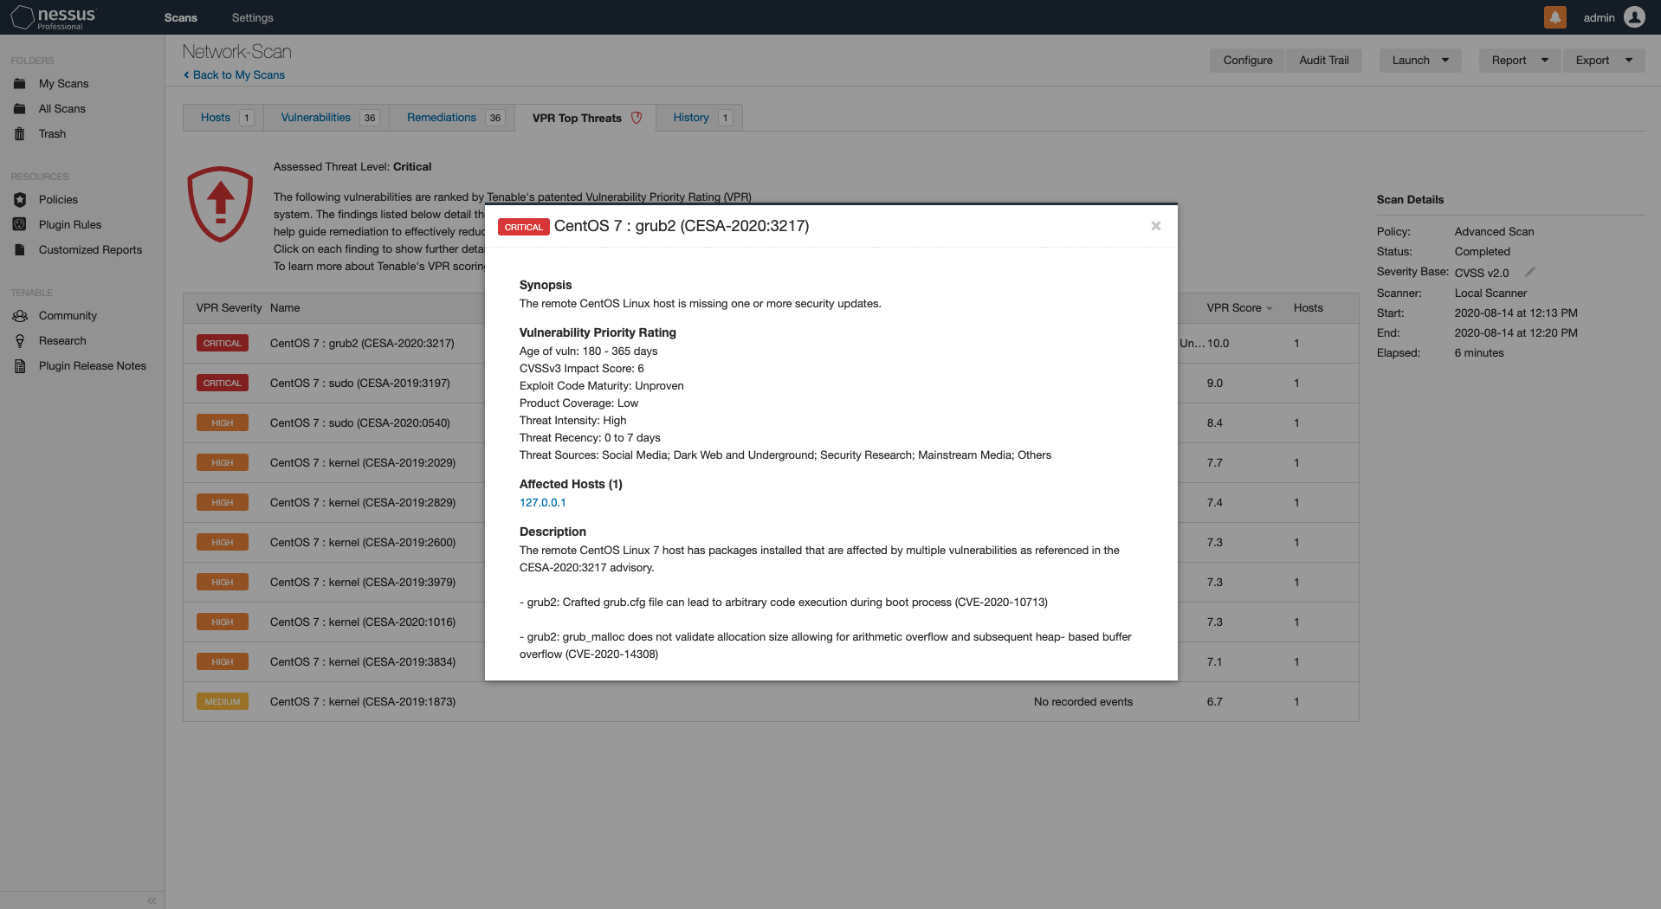Open the Scans top menu
Image resolution: width=1661 pixels, height=909 pixels.
[x=181, y=17]
